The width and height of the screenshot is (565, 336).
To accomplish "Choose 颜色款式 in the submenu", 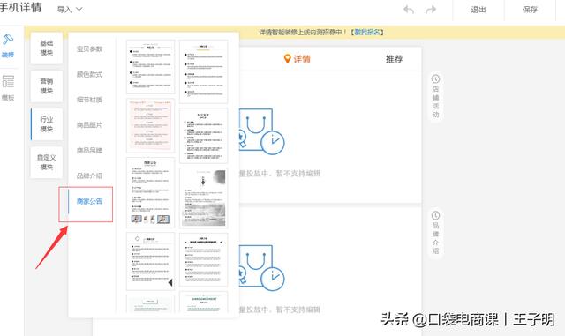I will click(89, 74).
